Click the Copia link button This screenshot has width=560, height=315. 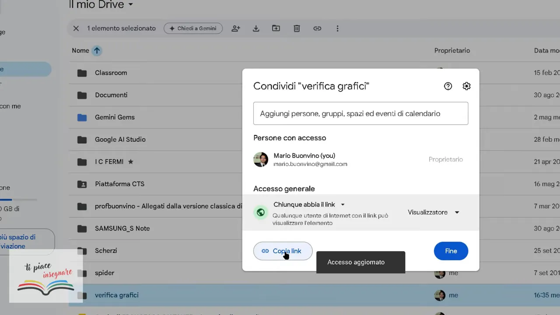coord(283,251)
